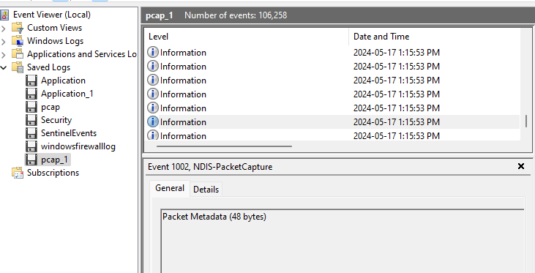Click the SentinelEvents saved log disk icon

point(31,133)
